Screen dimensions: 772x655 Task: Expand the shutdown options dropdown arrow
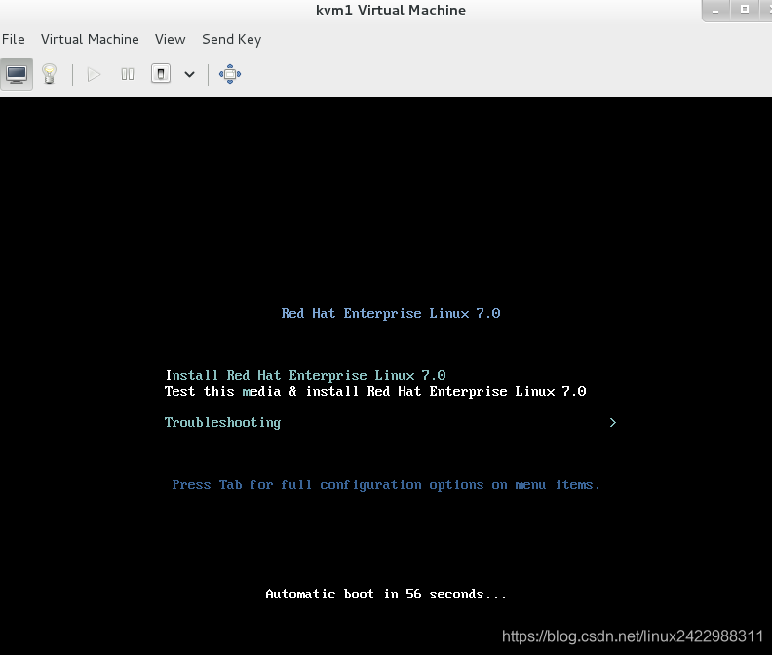point(189,74)
